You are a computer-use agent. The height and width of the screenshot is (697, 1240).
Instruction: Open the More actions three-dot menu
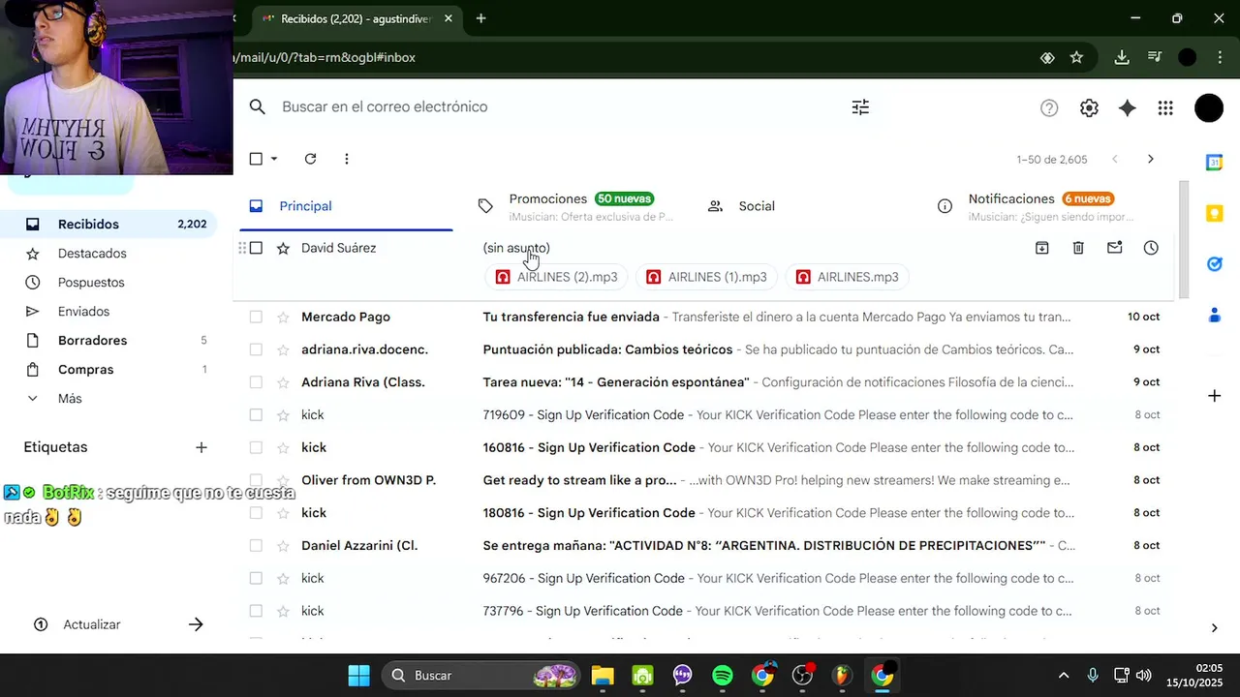(x=347, y=159)
